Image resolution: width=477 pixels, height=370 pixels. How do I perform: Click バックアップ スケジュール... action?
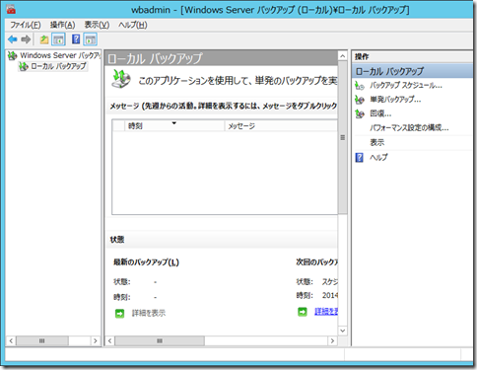[x=406, y=86]
